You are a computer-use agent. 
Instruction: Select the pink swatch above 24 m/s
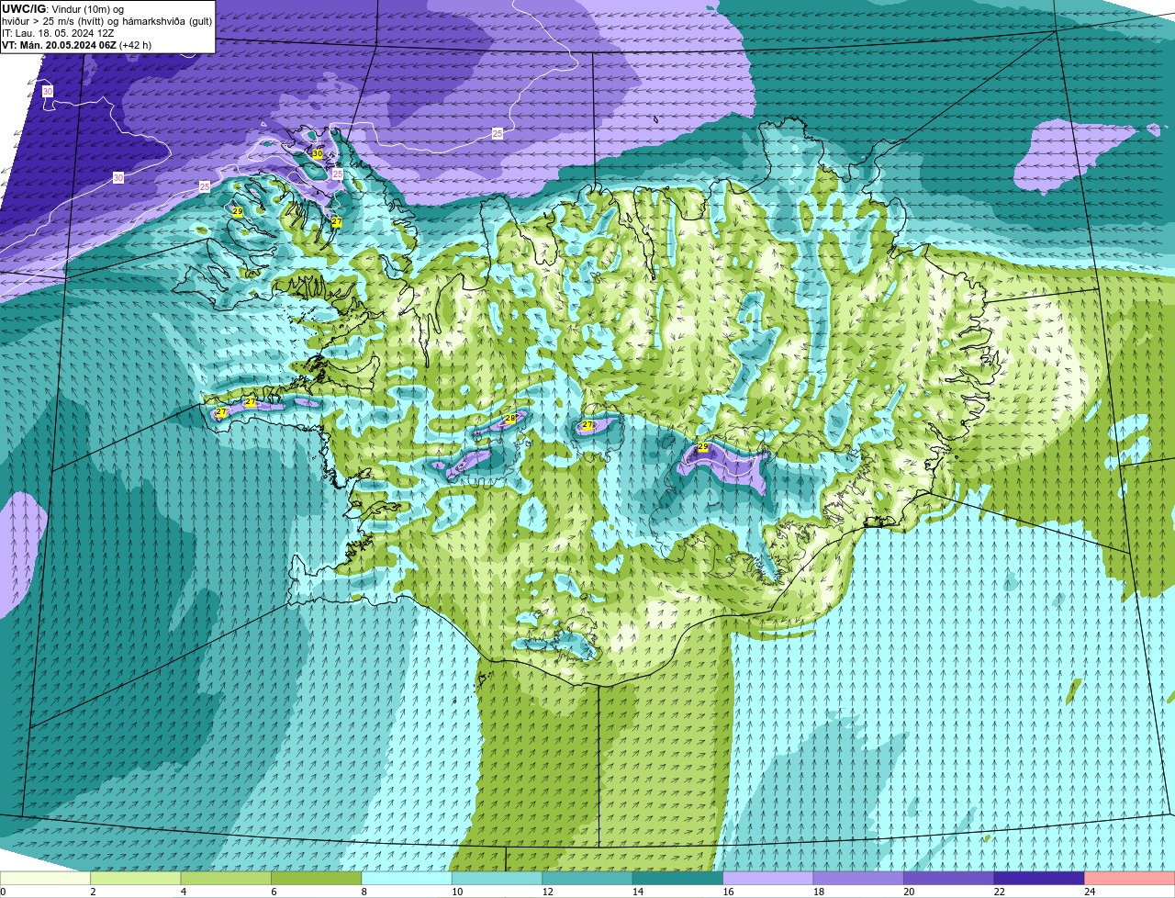1130,878
